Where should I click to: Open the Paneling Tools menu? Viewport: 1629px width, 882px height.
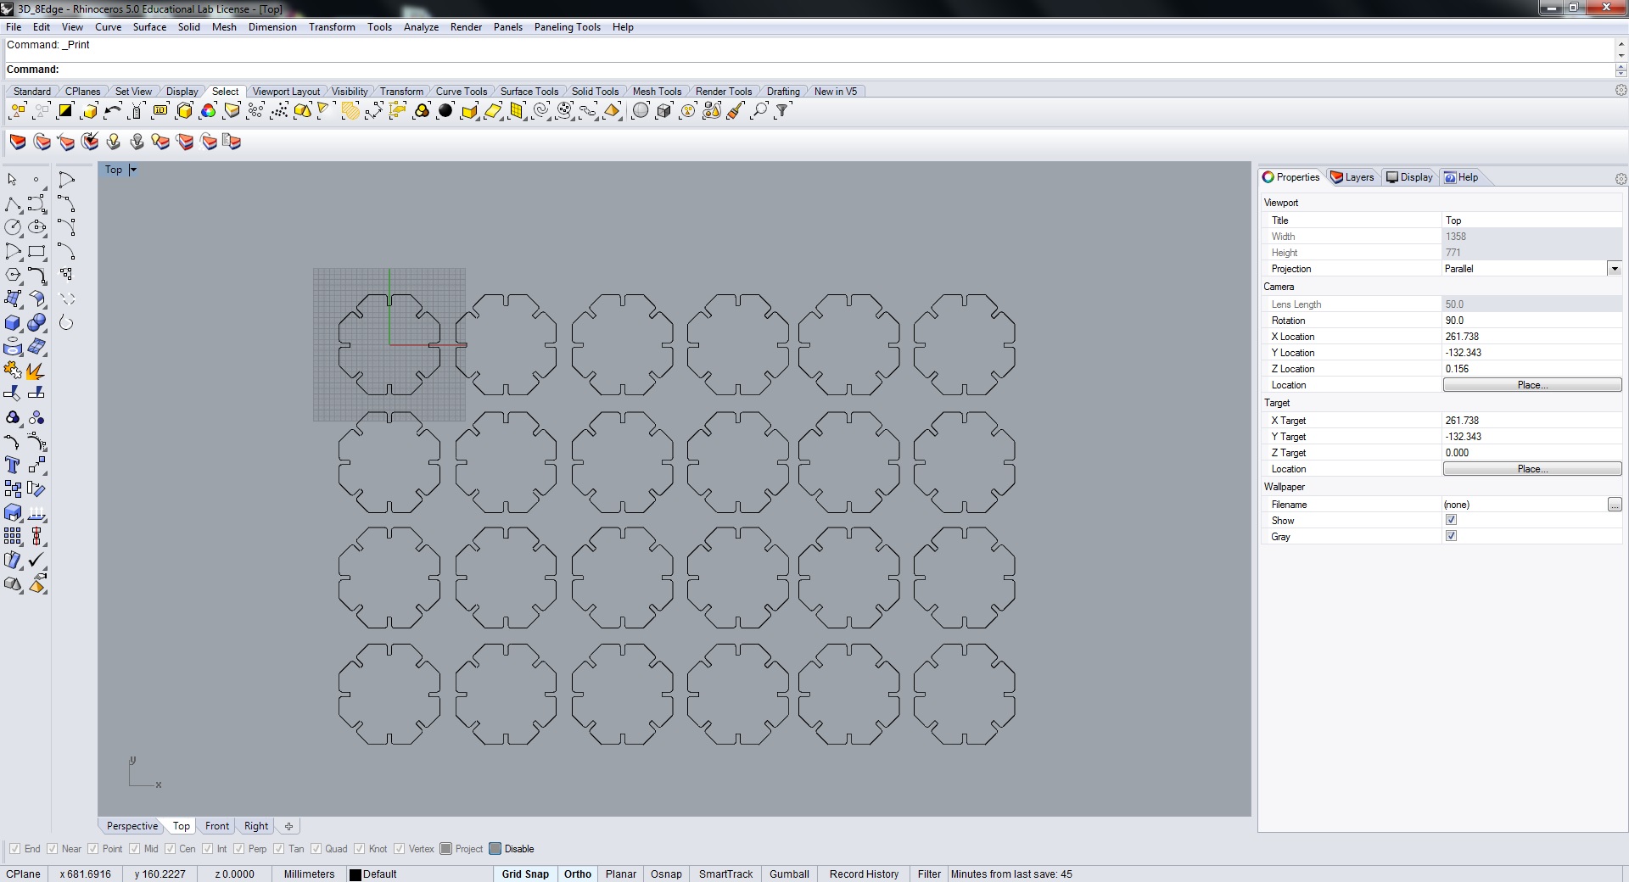pos(567,27)
